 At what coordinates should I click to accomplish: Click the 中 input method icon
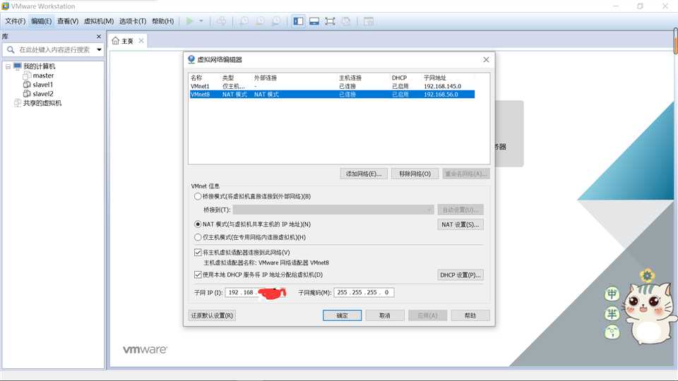click(612, 294)
